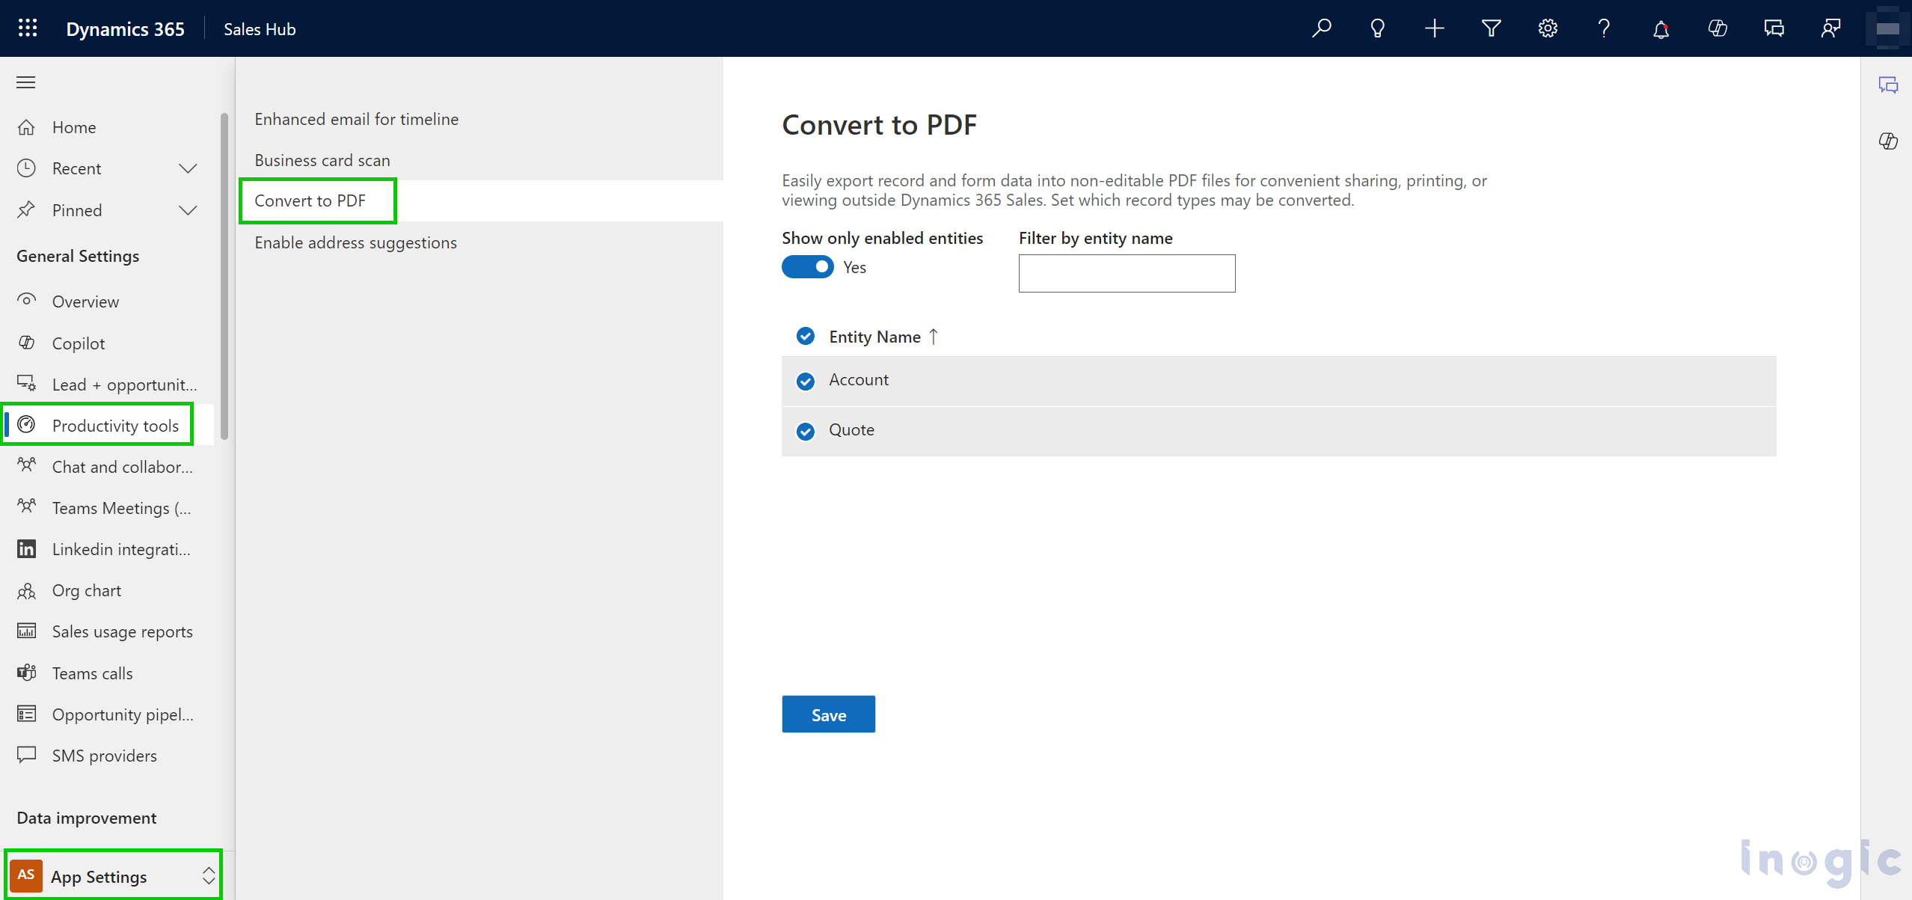This screenshot has width=1912, height=900.
Task: Open the settings gear icon
Action: point(1548,28)
